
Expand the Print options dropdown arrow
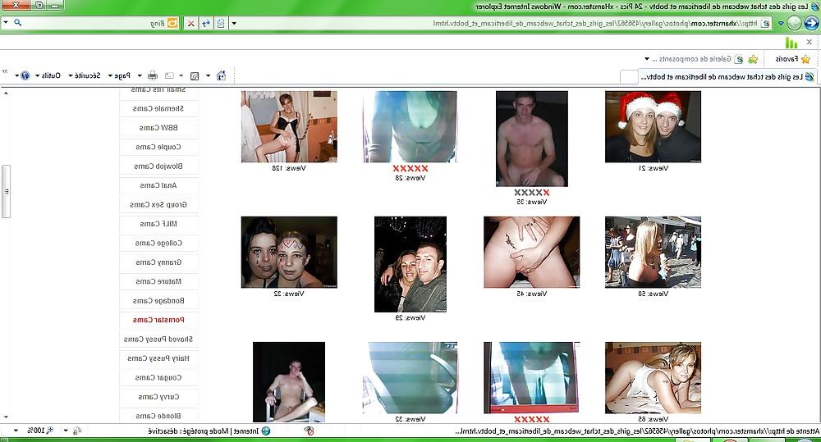pyautogui.click(x=140, y=75)
